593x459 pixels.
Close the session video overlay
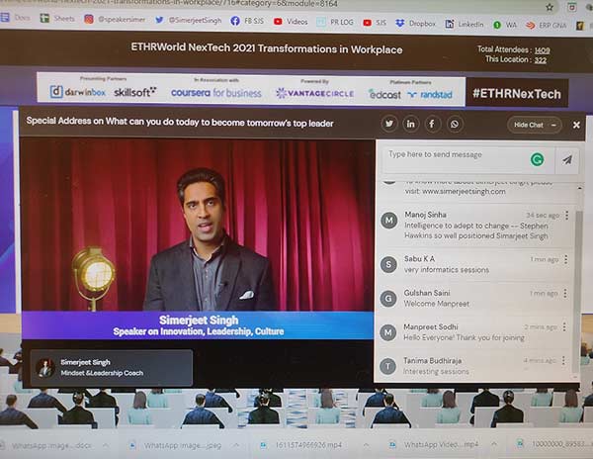(576, 125)
